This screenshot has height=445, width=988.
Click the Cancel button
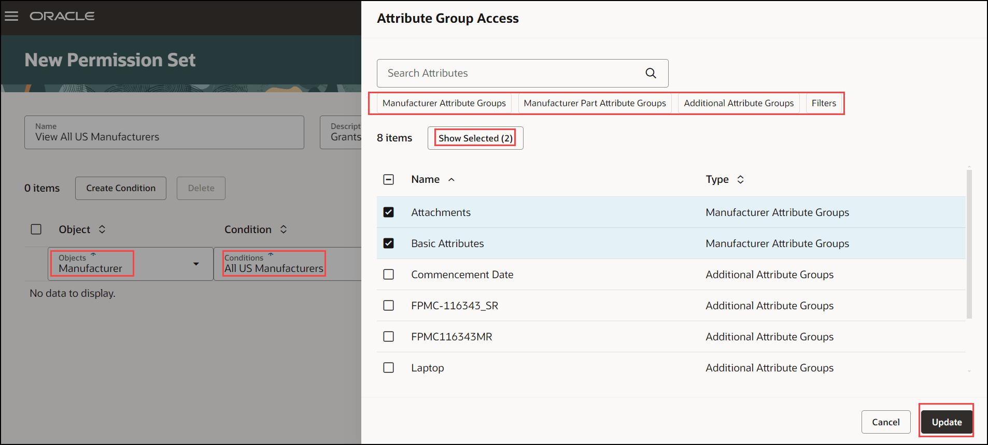tap(885, 422)
